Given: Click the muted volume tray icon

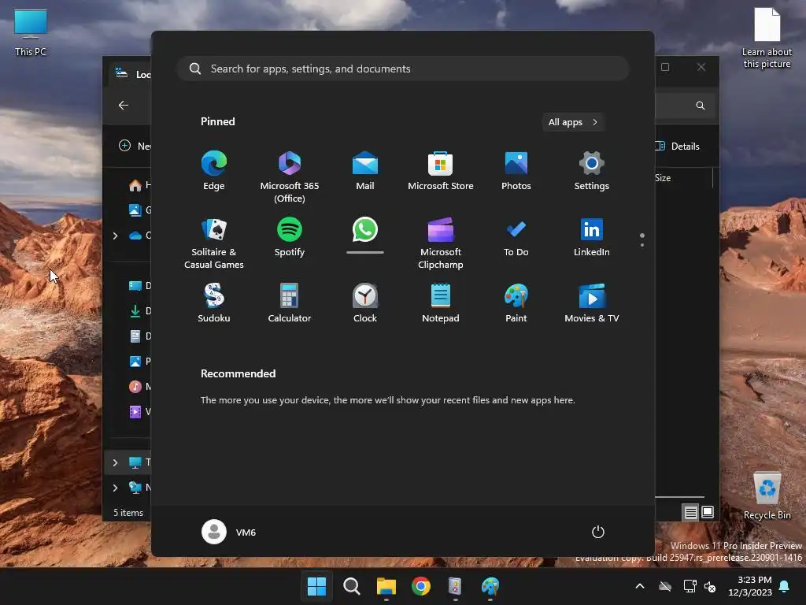Looking at the screenshot, I should coord(710,586).
